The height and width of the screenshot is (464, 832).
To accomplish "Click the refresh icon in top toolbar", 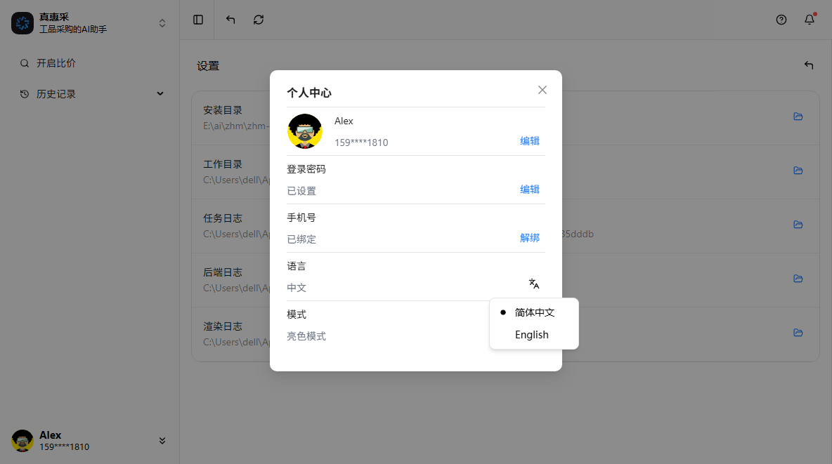I will (x=259, y=20).
